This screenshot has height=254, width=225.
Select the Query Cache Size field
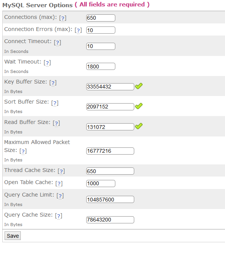coord(110,220)
